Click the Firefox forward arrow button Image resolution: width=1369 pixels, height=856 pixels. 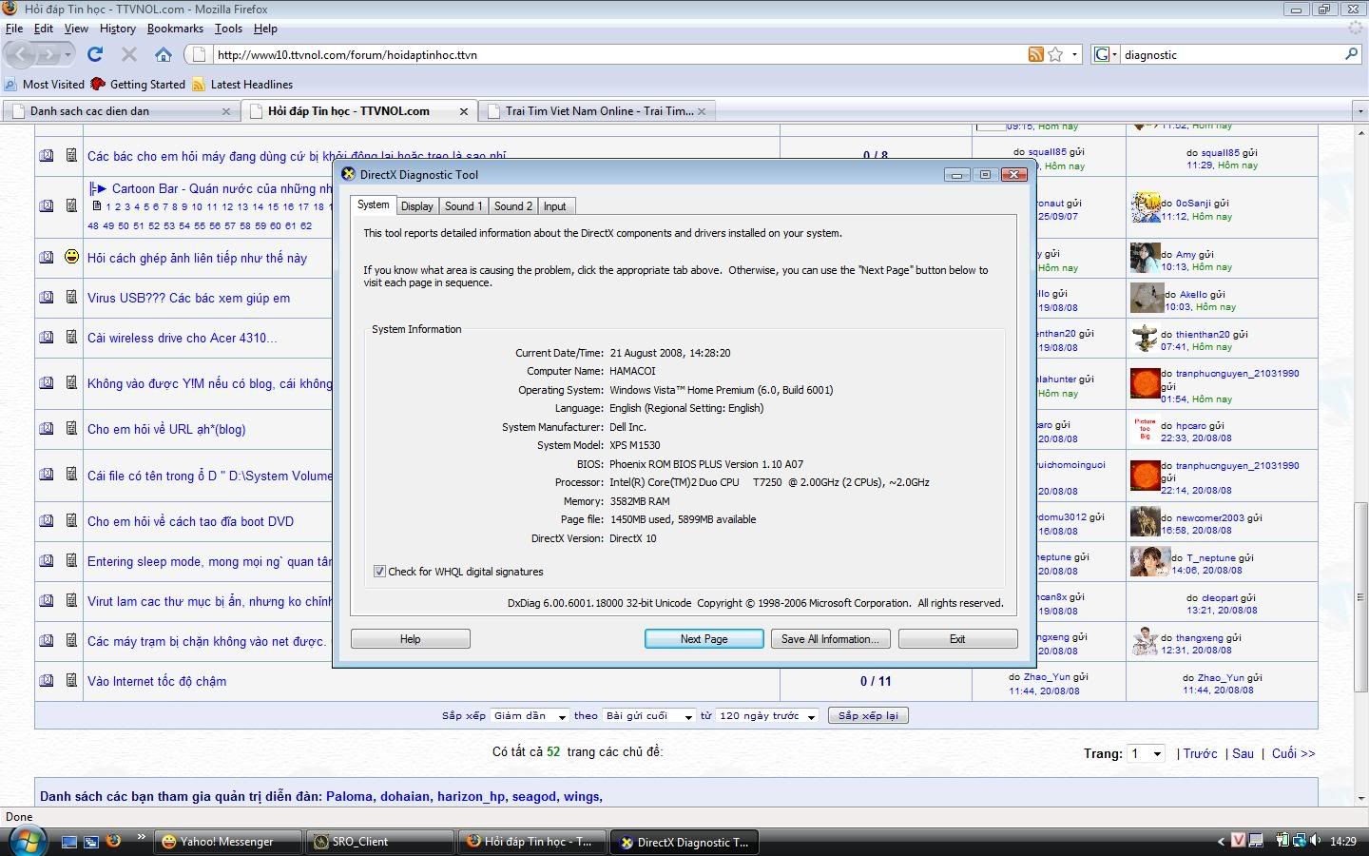48,54
